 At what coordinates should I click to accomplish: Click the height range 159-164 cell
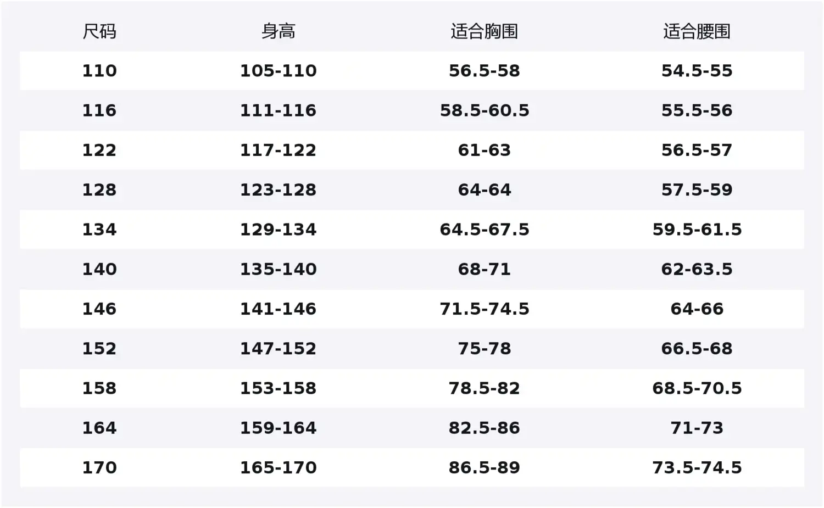(278, 428)
